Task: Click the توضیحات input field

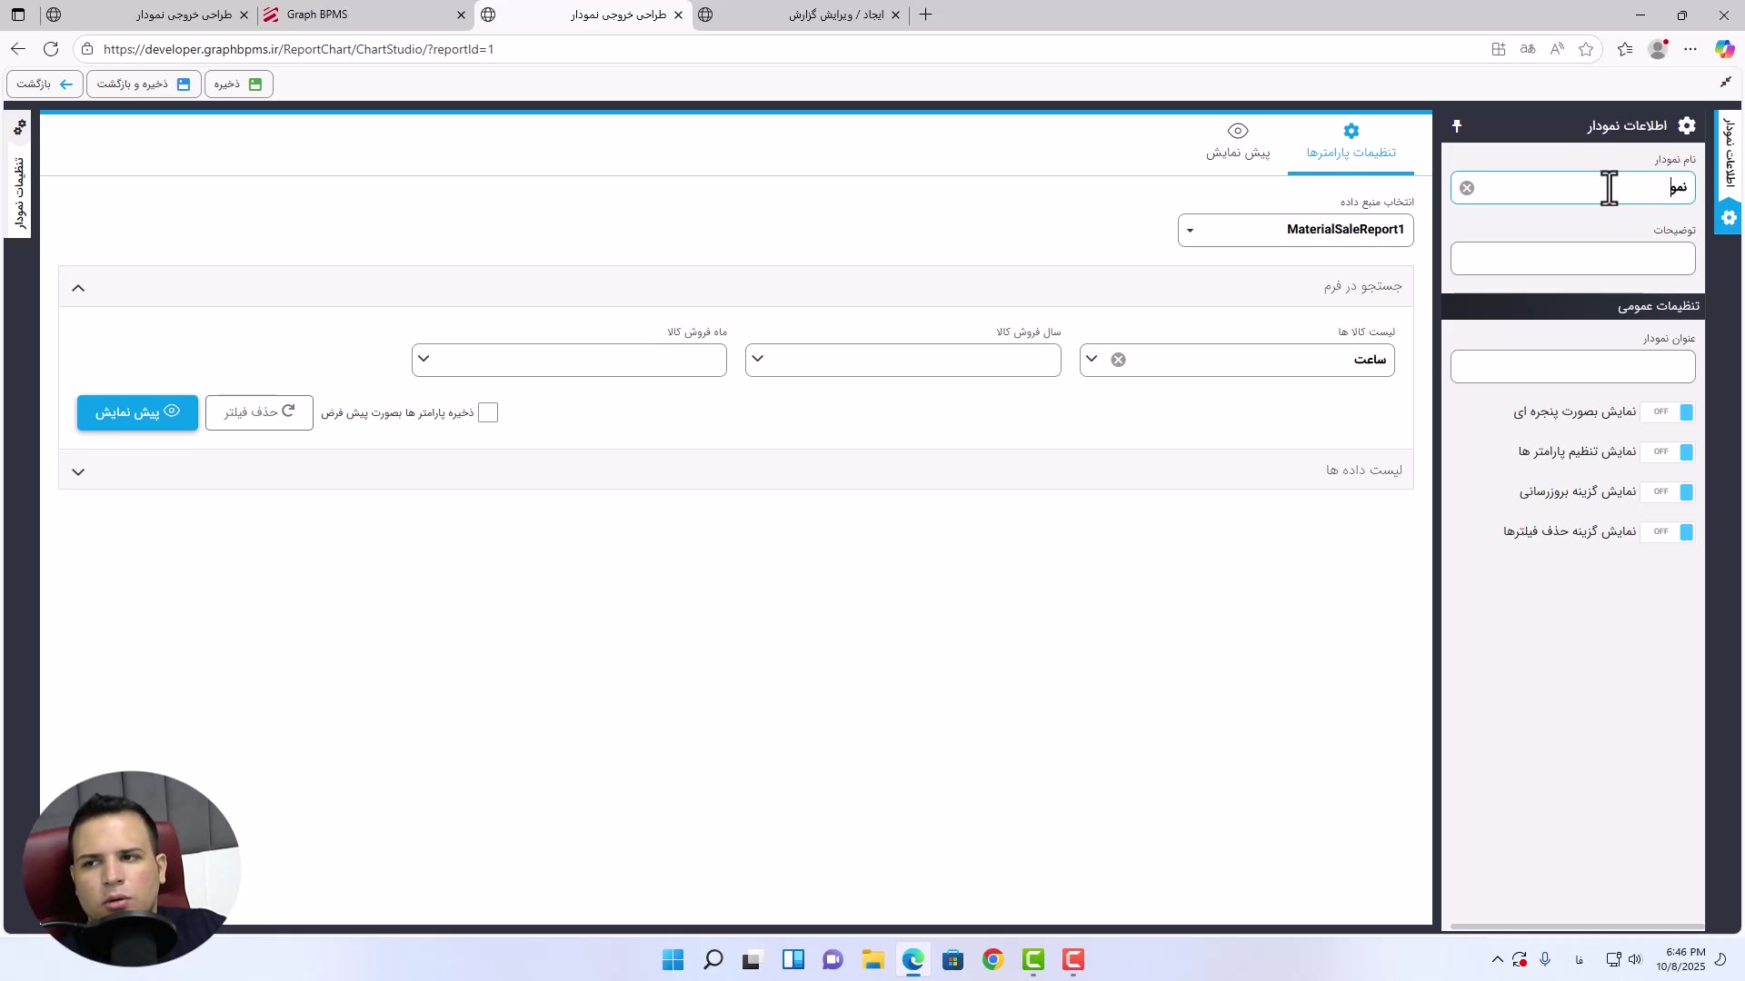Action: coord(1572,259)
